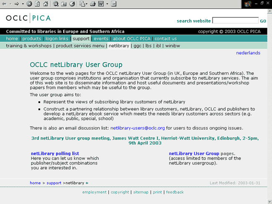Click the Refresh page icon
Image resolution: width=272 pixels, height=204 pixels.
click(37, 4)
